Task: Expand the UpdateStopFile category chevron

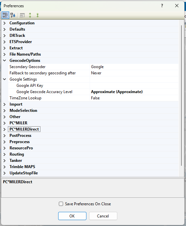Action: pyautogui.click(x=5, y=173)
